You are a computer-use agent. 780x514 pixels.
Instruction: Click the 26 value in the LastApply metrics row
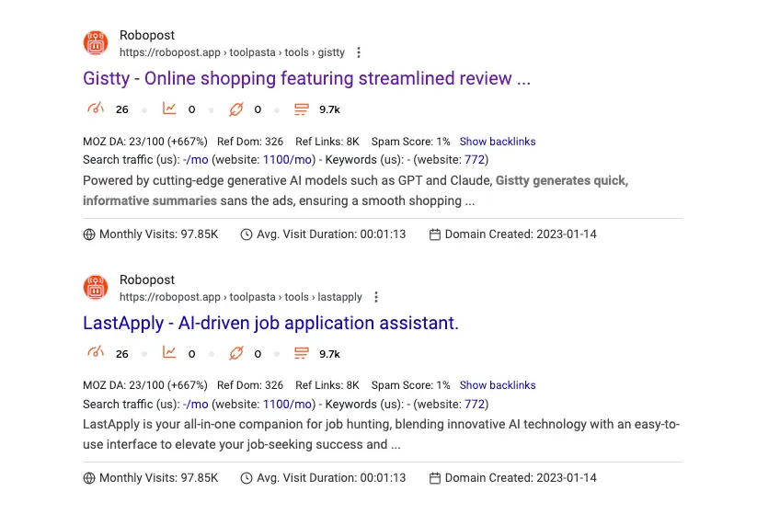(121, 354)
